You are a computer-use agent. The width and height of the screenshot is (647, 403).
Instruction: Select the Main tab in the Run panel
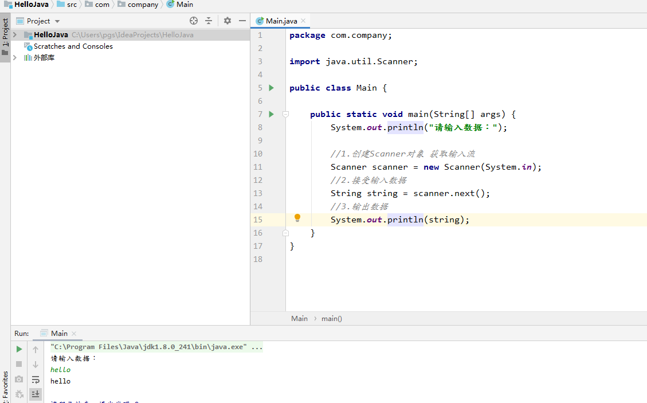58,334
